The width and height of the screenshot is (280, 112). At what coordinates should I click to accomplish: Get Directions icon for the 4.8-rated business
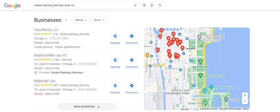[132, 86]
